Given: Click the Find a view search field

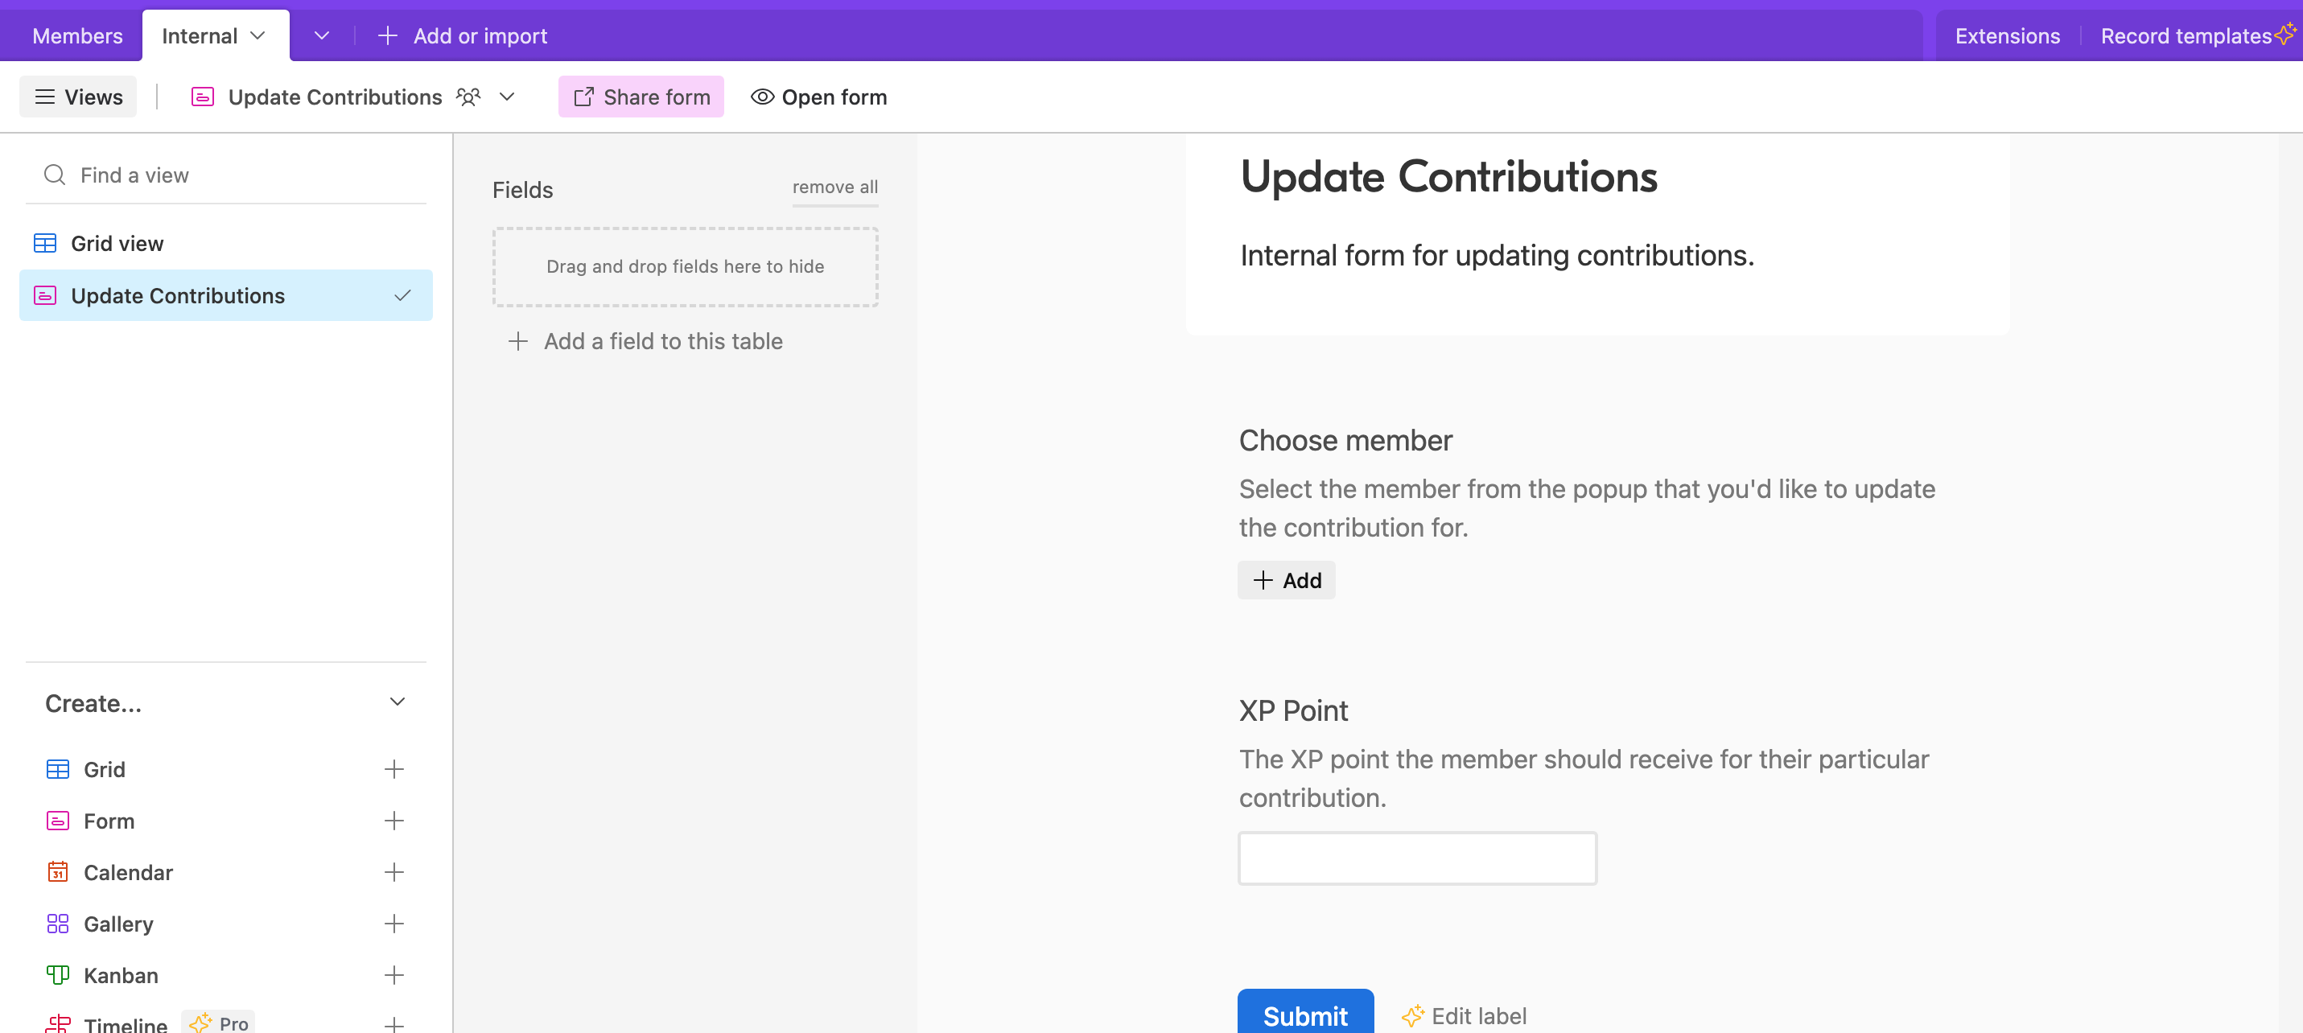Looking at the screenshot, I should (225, 175).
